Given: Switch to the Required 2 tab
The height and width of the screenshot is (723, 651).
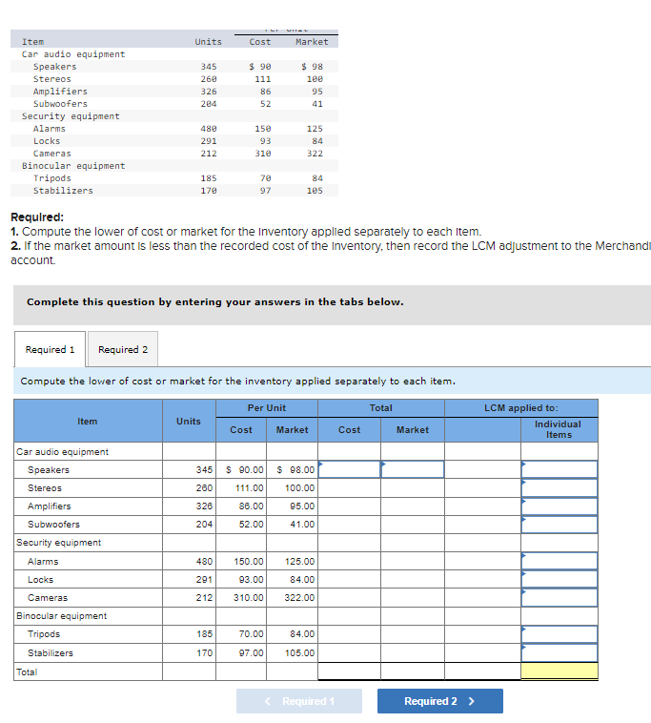Looking at the screenshot, I should (x=123, y=349).
